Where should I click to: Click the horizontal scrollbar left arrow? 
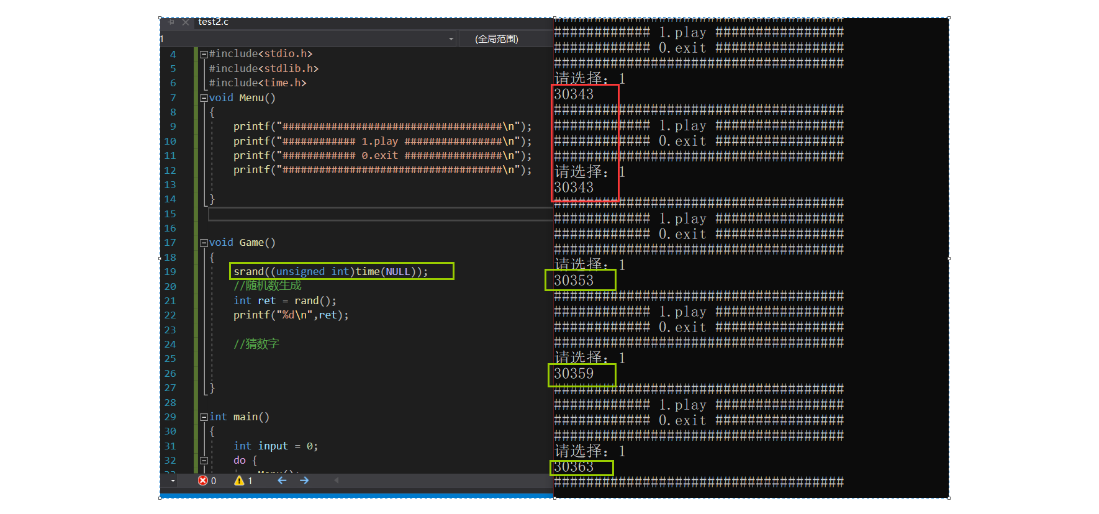coord(337,480)
